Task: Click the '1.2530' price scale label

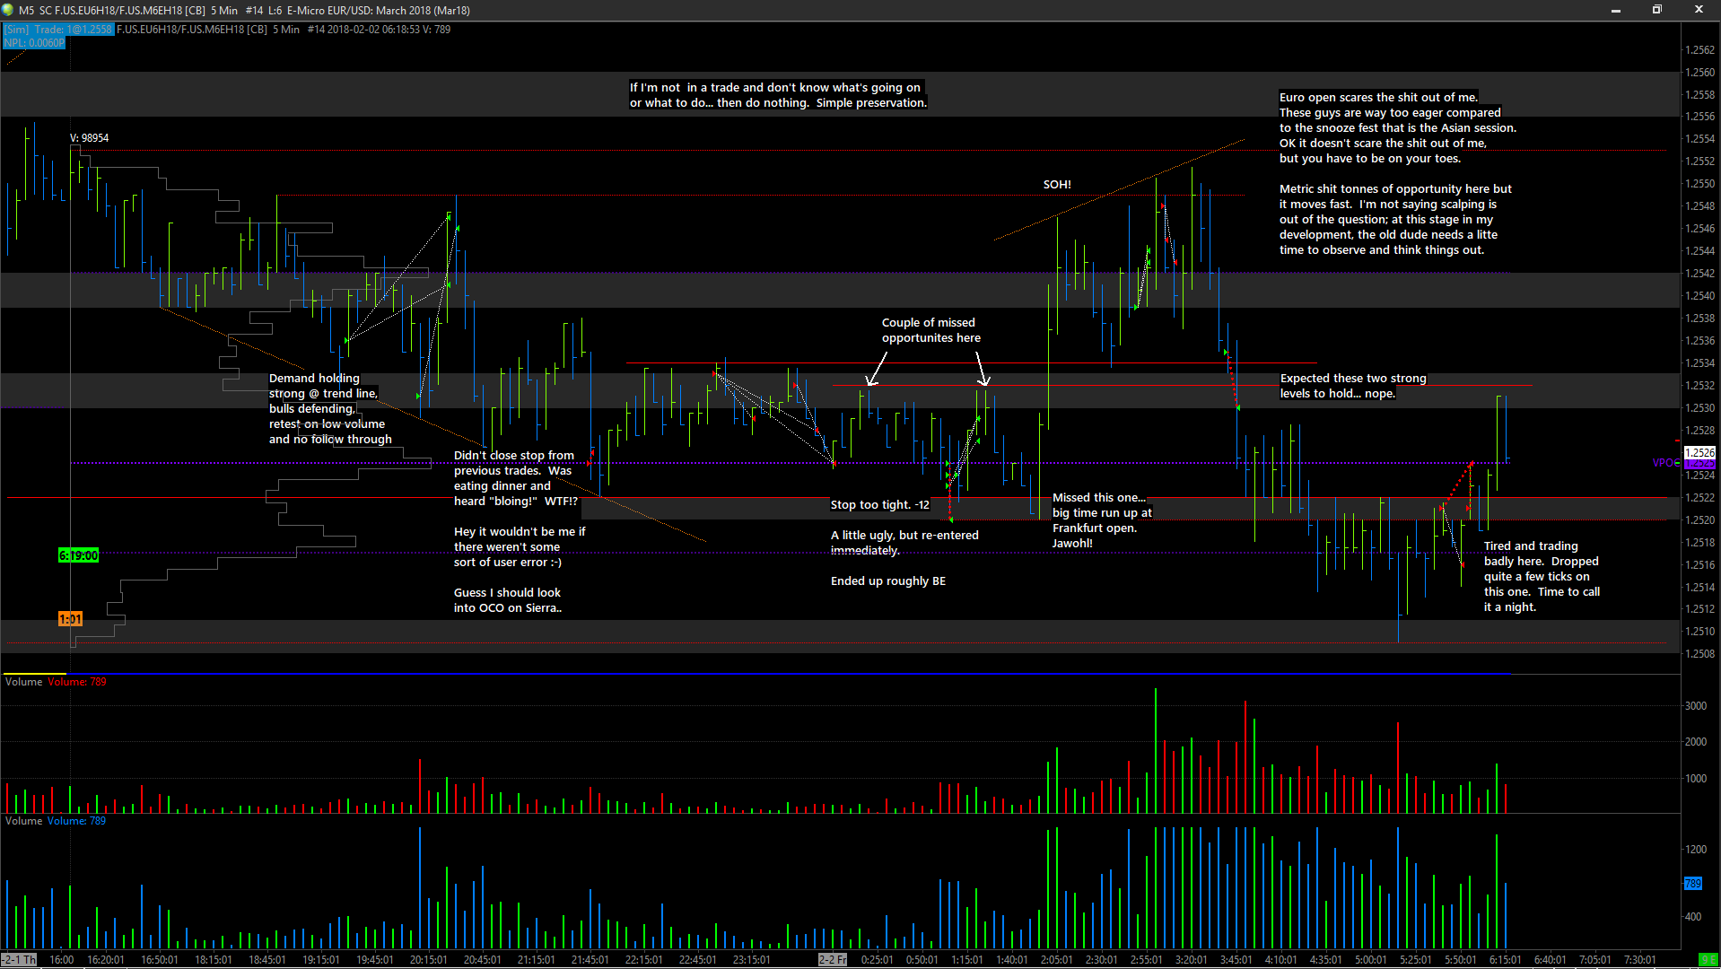Action: click(1700, 408)
